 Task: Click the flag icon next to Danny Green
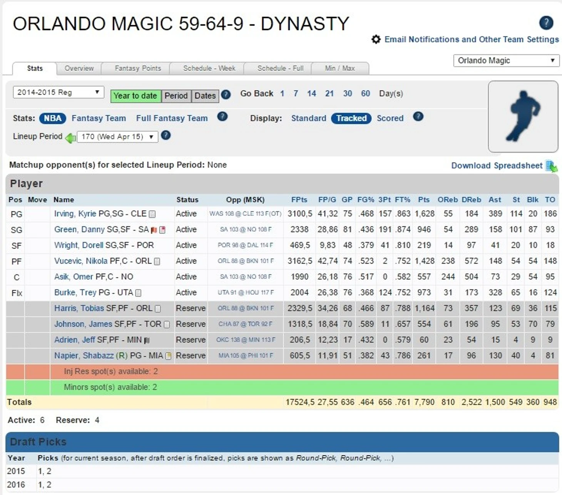pyautogui.click(x=154, y=230)
